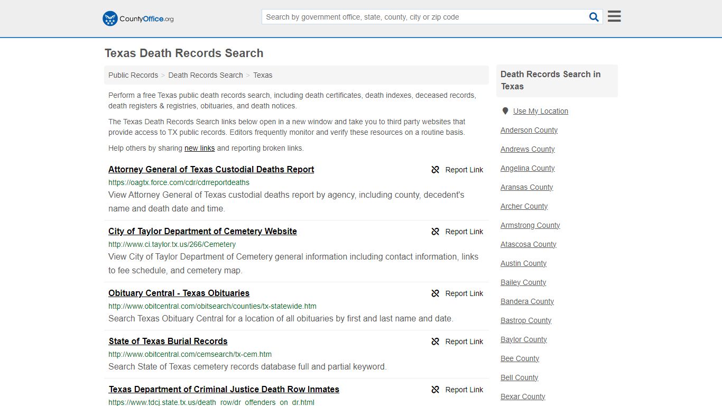Viewport: 722px width, 406px height.
Task: Click the search magnifier icon
Action: point(594,16)
